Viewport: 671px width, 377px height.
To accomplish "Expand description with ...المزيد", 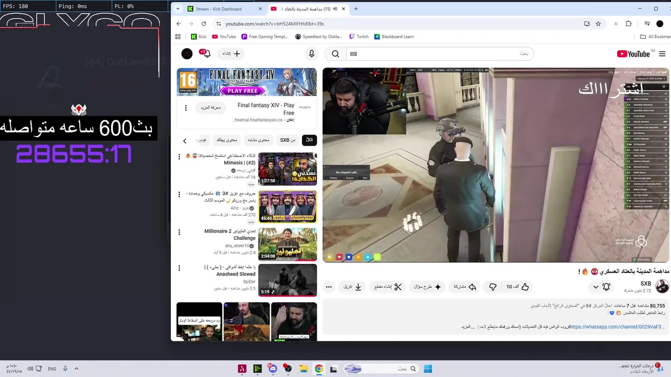I will (x=468, y=327).
